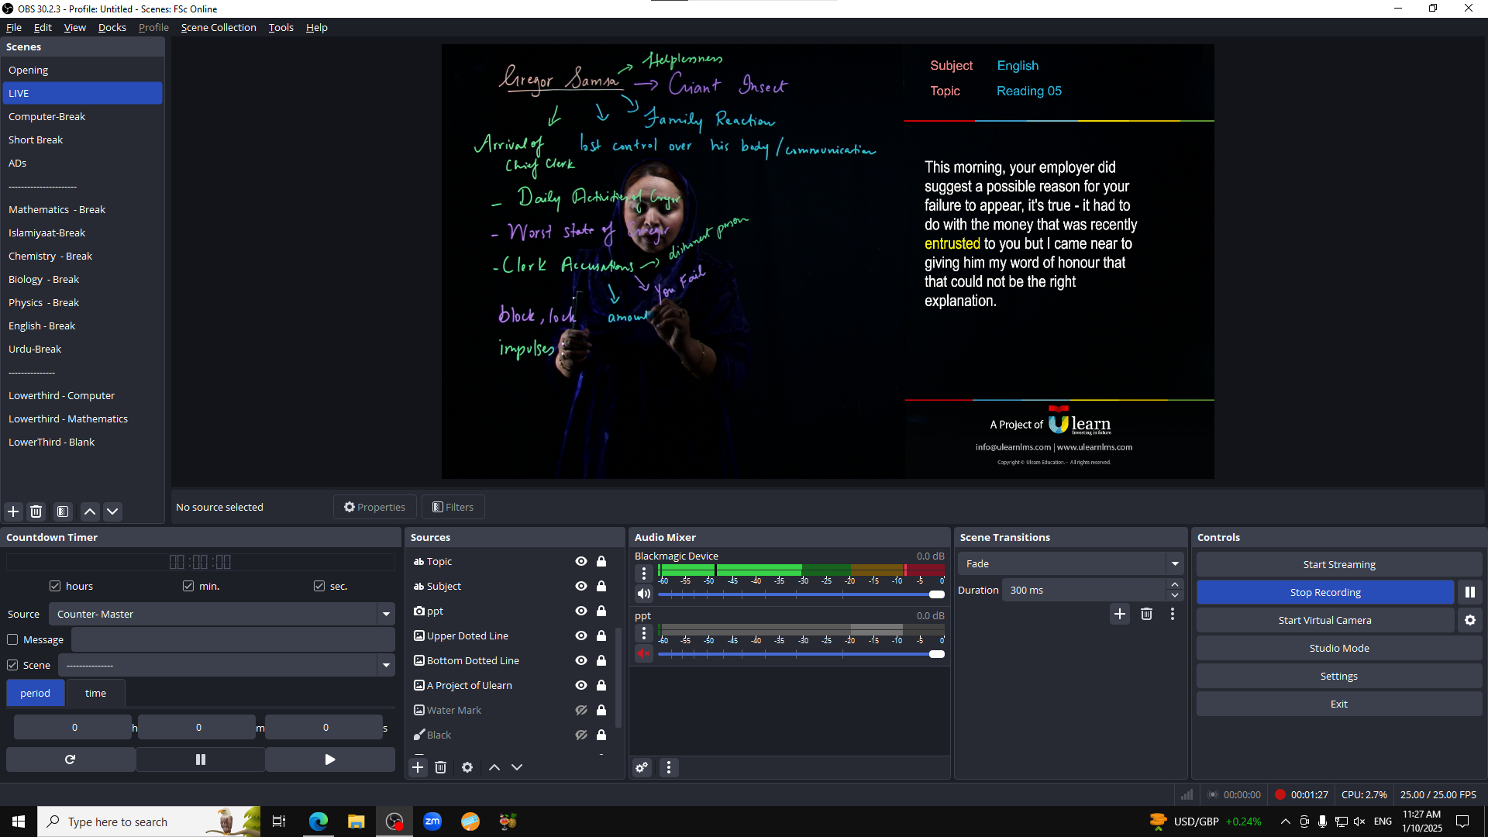Remove the selected scene transition
Screen dimensions: 1488x837
pos(1146,614)
